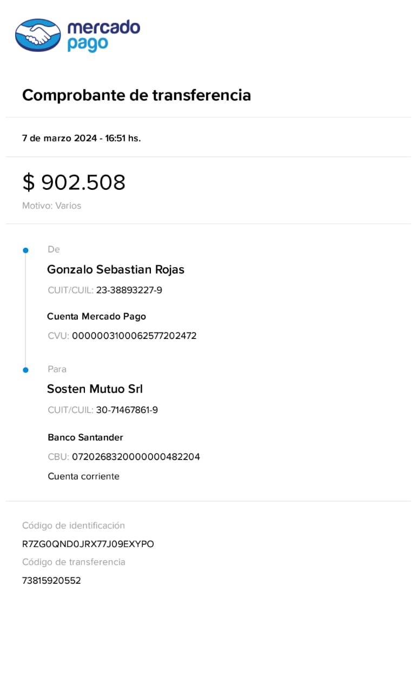Click the Código de transferencia label
416x692 pixels.
[x=74, y=562]
